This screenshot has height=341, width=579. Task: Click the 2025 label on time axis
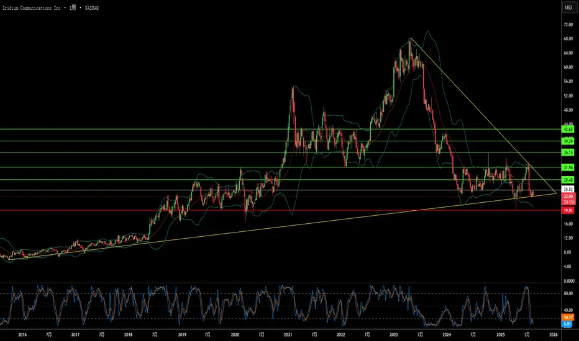click(500, 335)
